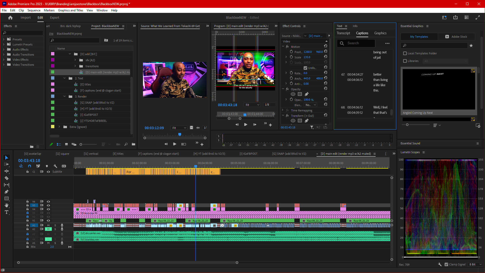Image resolution: width=485 pixels, height=273 pixels.
Task: Toggle linked selection in timeline
Action: pyautogui.click(x=38, y=166)
